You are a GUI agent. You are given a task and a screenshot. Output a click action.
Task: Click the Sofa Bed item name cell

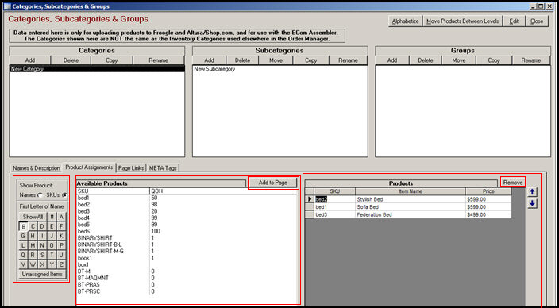pyautogui.click(x=410, y=207)
